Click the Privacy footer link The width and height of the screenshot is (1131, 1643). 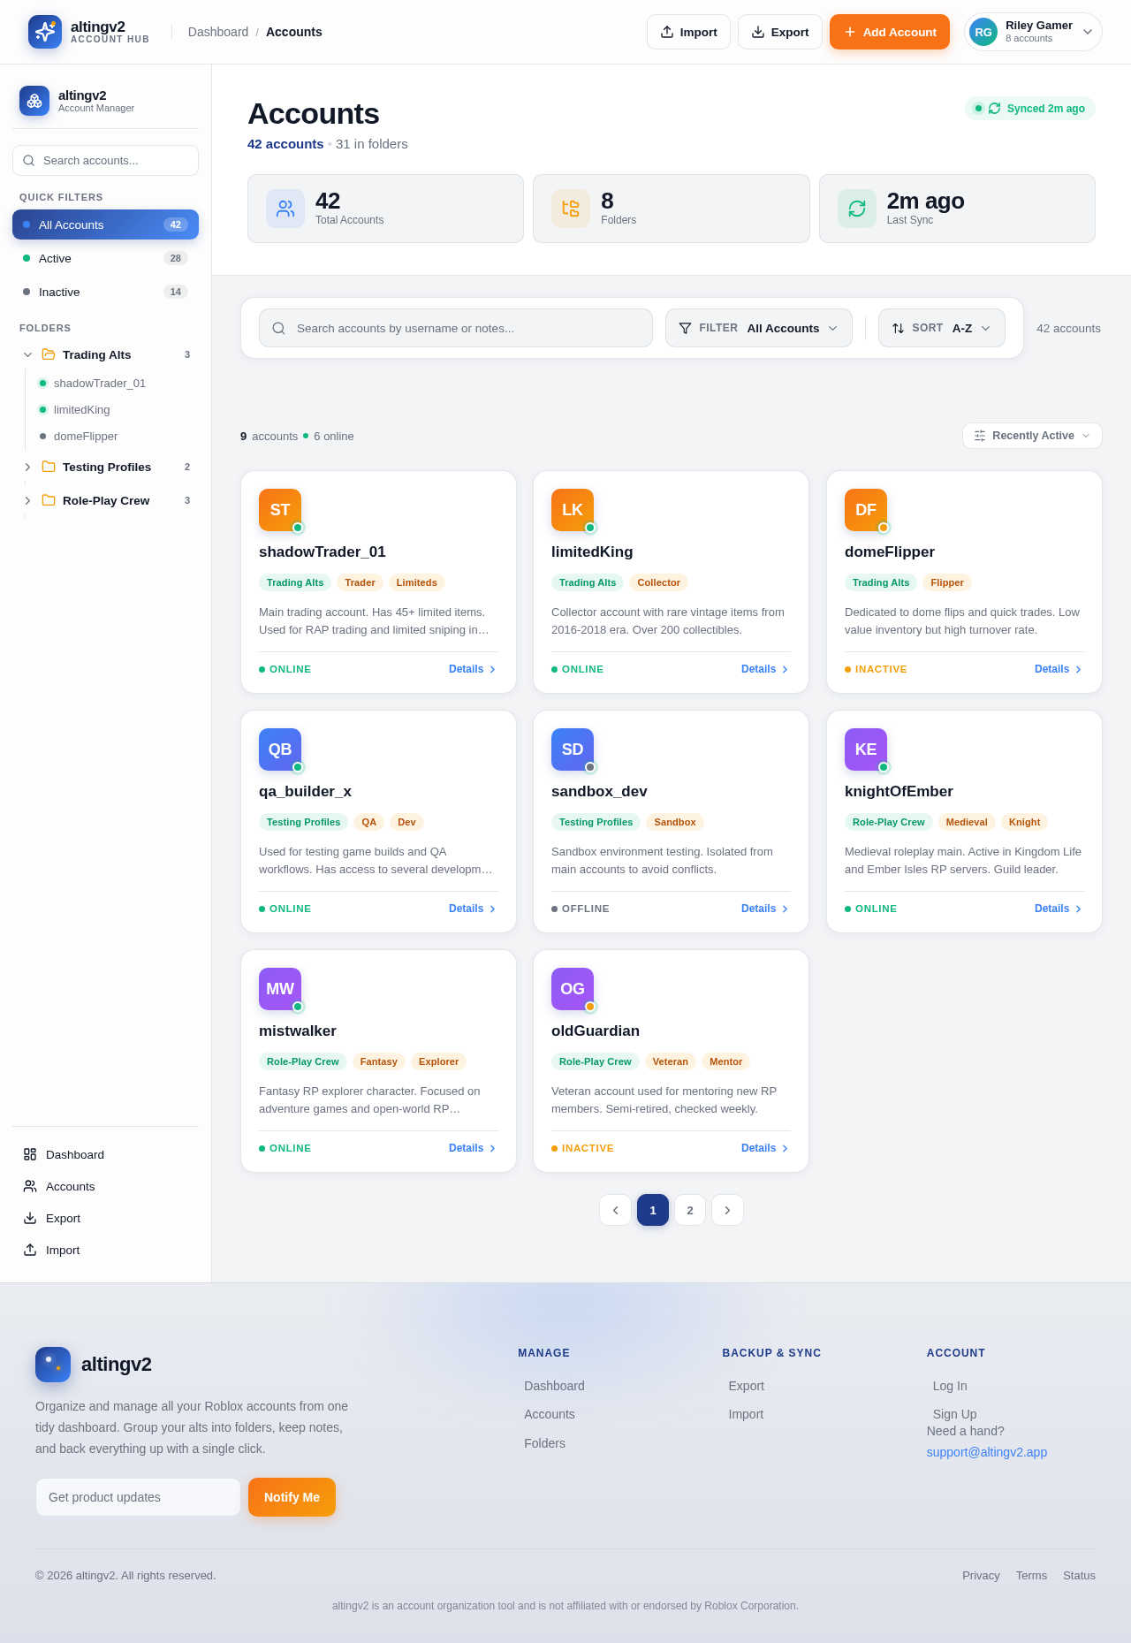[981, 1575]
